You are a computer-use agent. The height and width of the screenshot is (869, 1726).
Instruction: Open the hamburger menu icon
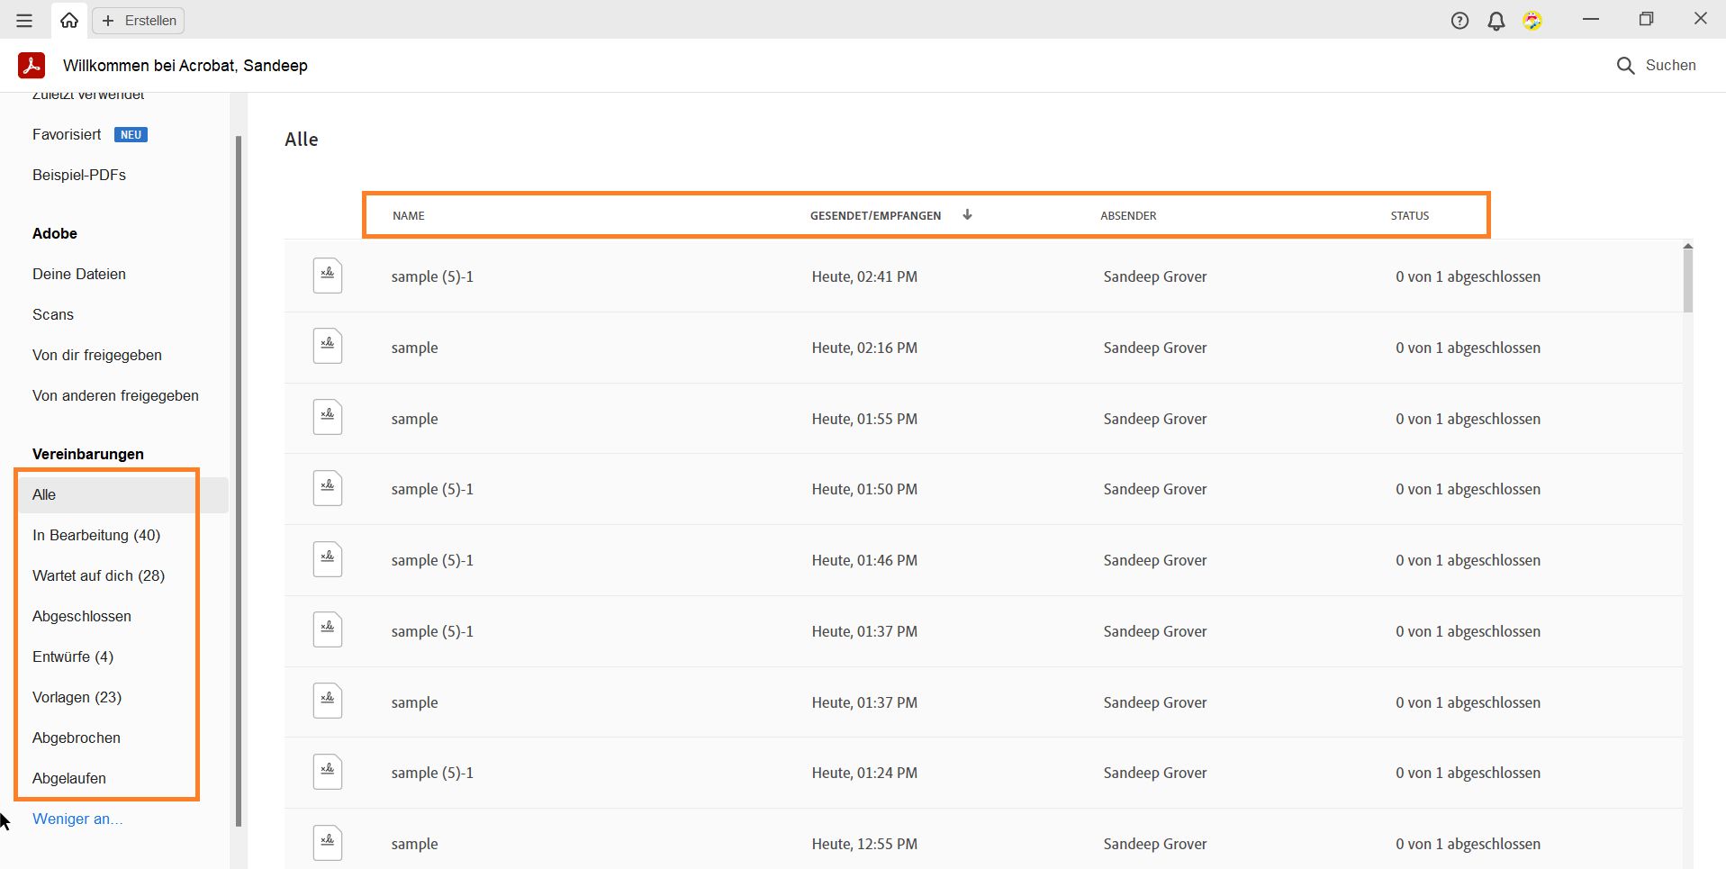[x=24, y=21]
